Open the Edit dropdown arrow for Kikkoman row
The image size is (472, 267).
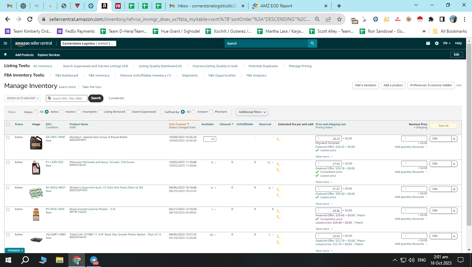pos(454,164)
